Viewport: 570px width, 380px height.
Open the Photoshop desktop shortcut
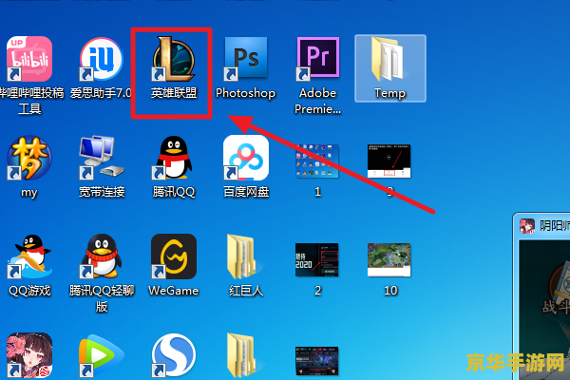pos(246,58)
